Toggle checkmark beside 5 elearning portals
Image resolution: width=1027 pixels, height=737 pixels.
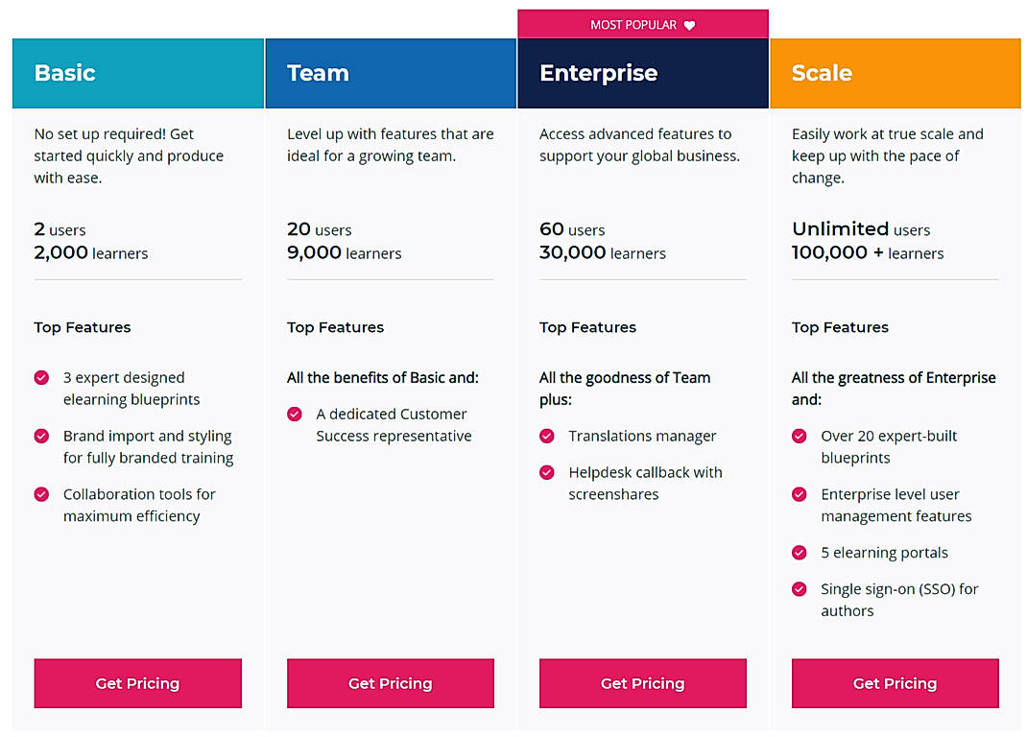pyautogui.click(x=799, y=553)
